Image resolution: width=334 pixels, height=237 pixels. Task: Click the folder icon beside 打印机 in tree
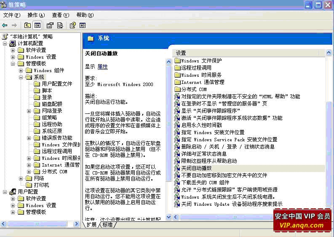pos(29,185)
